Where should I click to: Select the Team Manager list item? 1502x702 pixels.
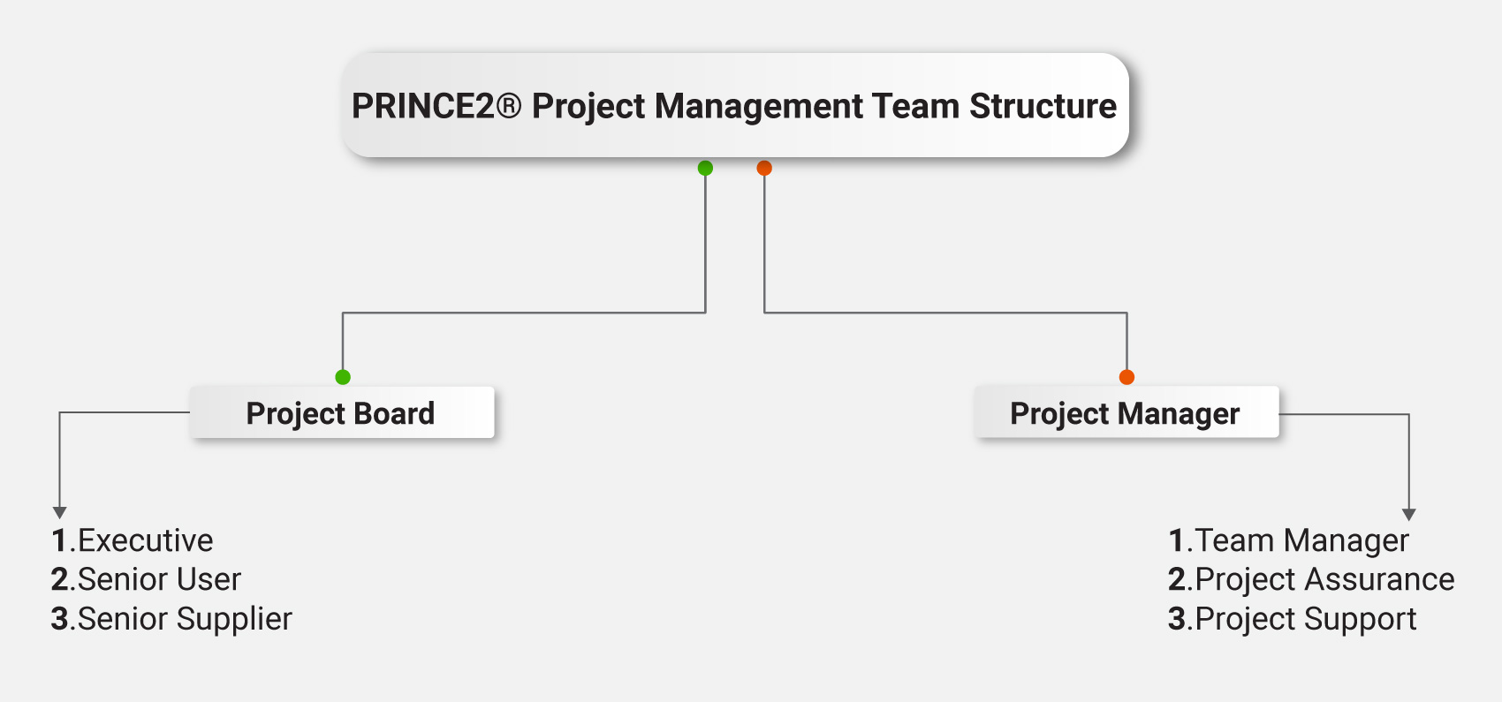1288,541
